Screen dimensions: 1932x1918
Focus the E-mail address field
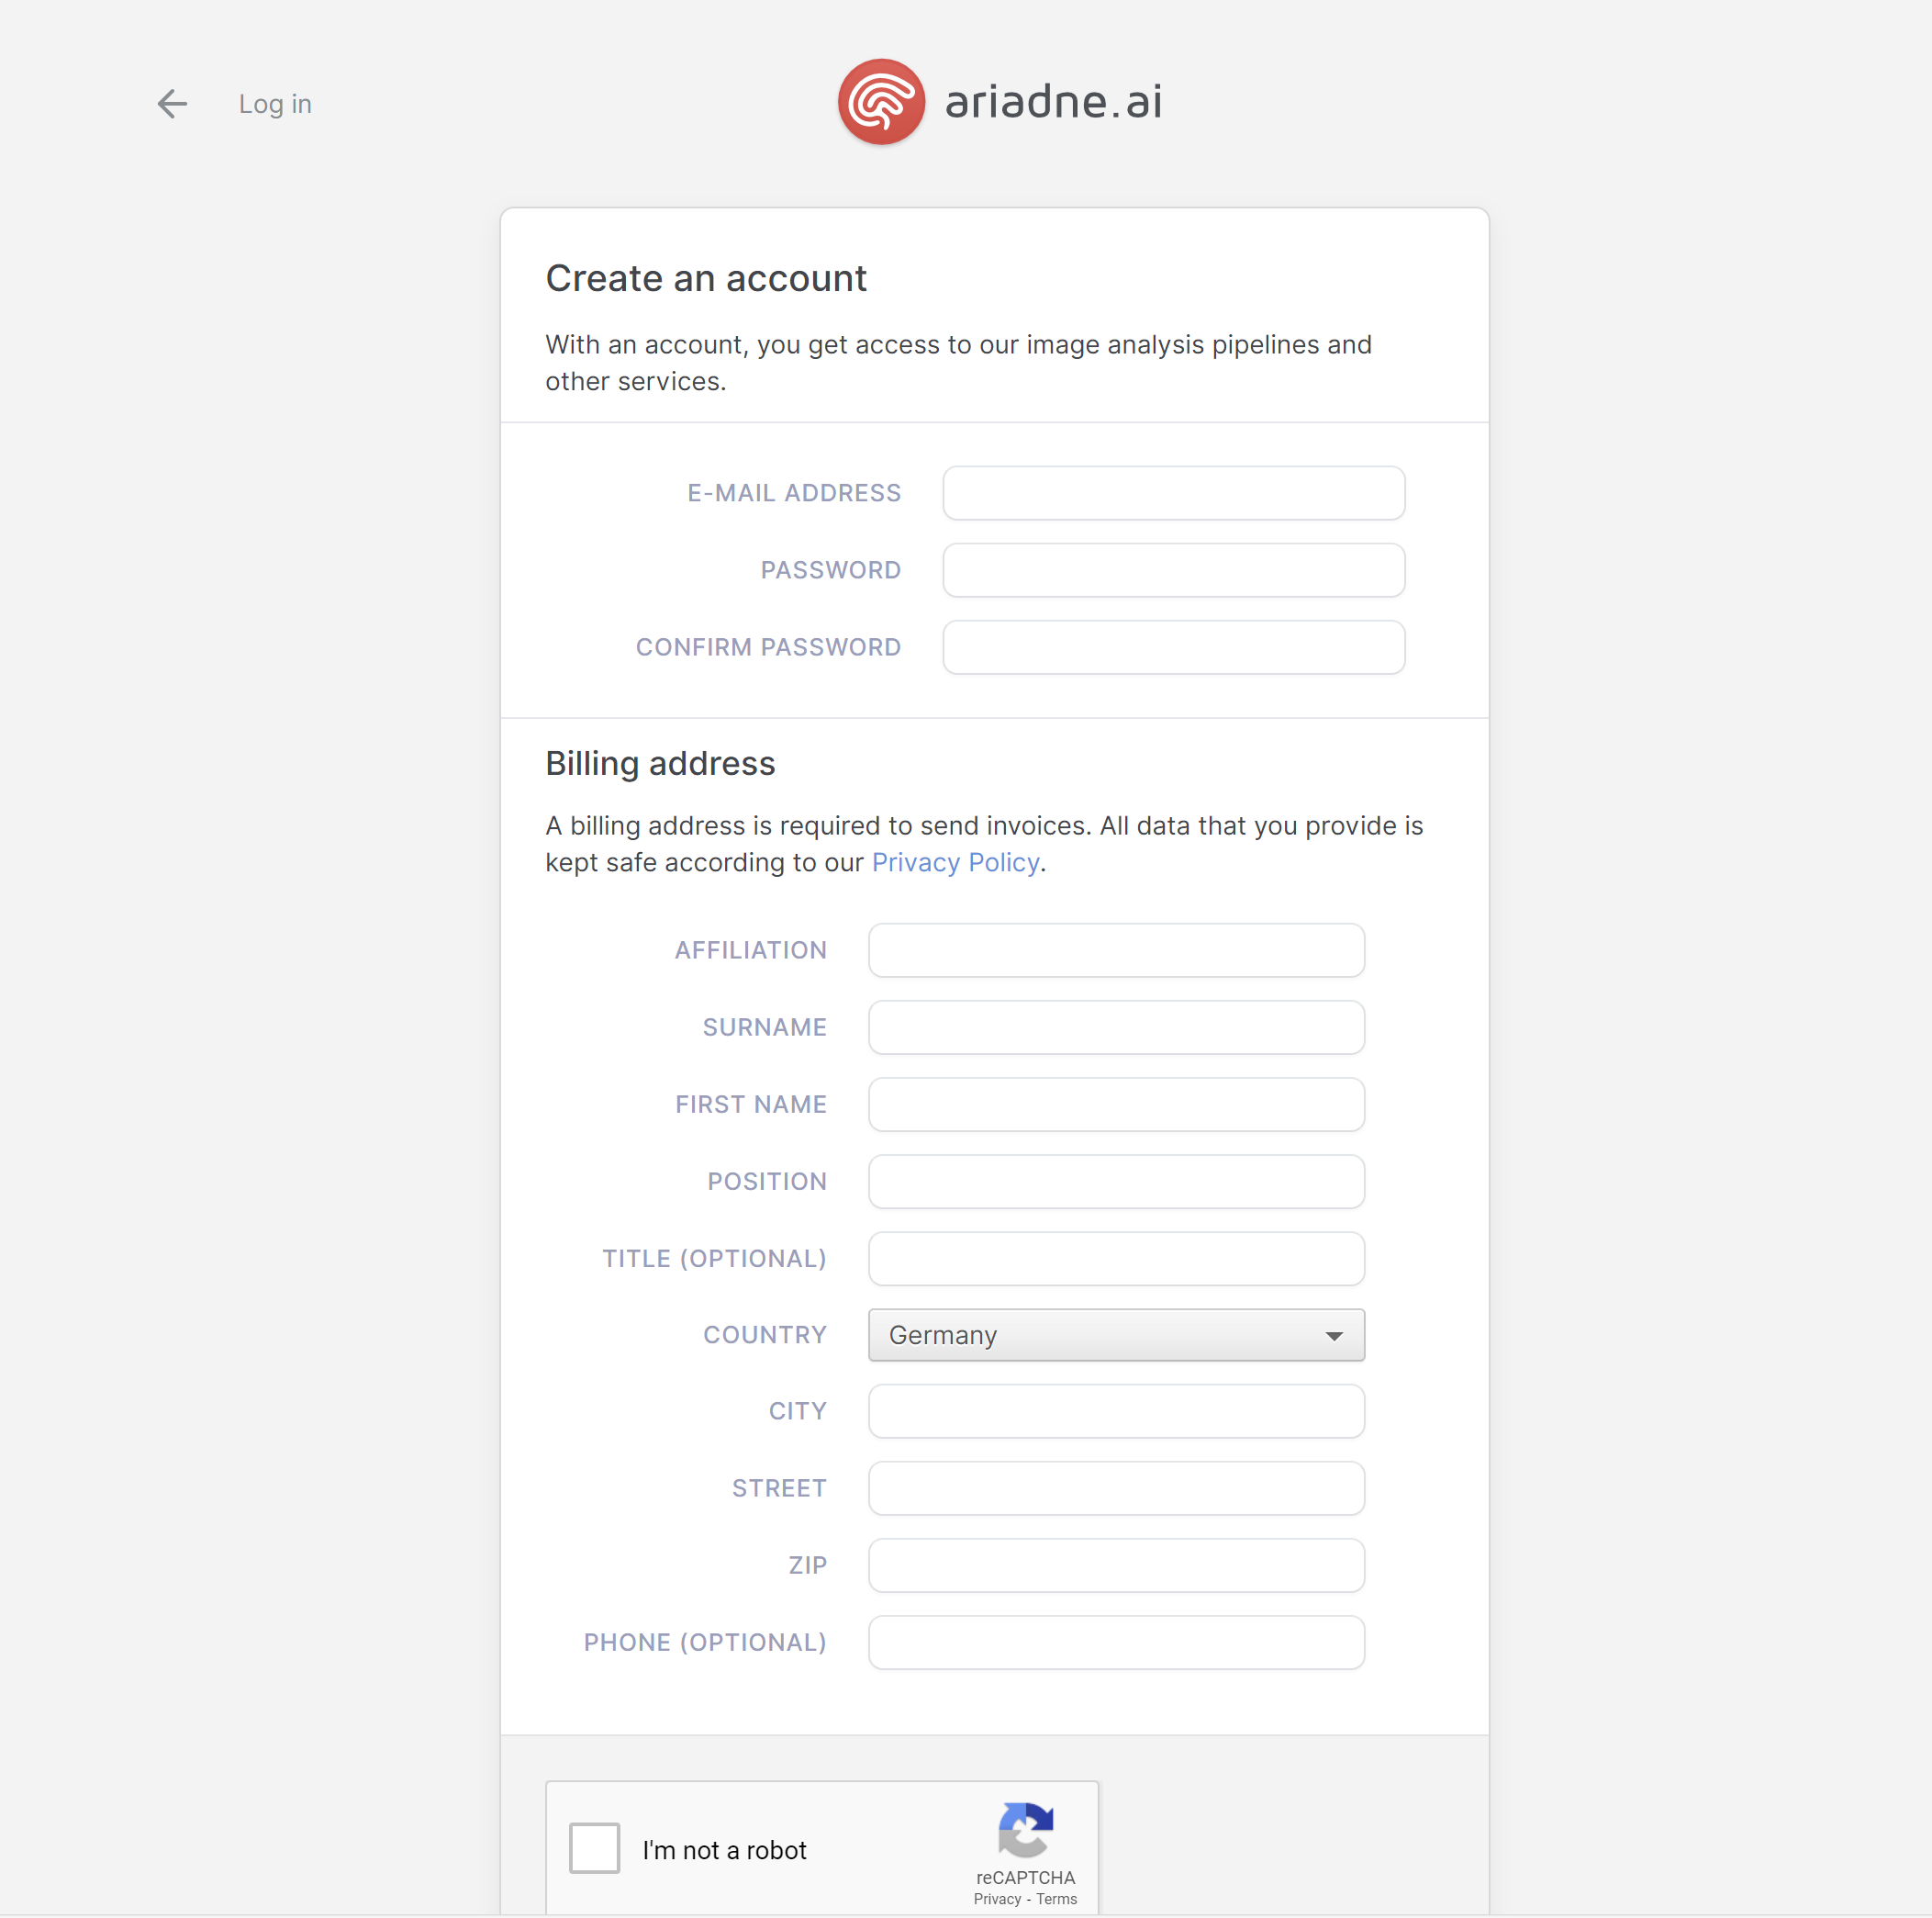click(1173, 493)
